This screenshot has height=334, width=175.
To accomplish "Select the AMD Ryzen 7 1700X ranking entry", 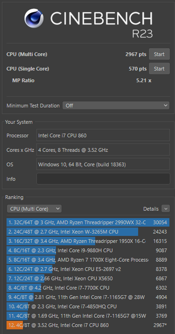I will tap(88, 260).
